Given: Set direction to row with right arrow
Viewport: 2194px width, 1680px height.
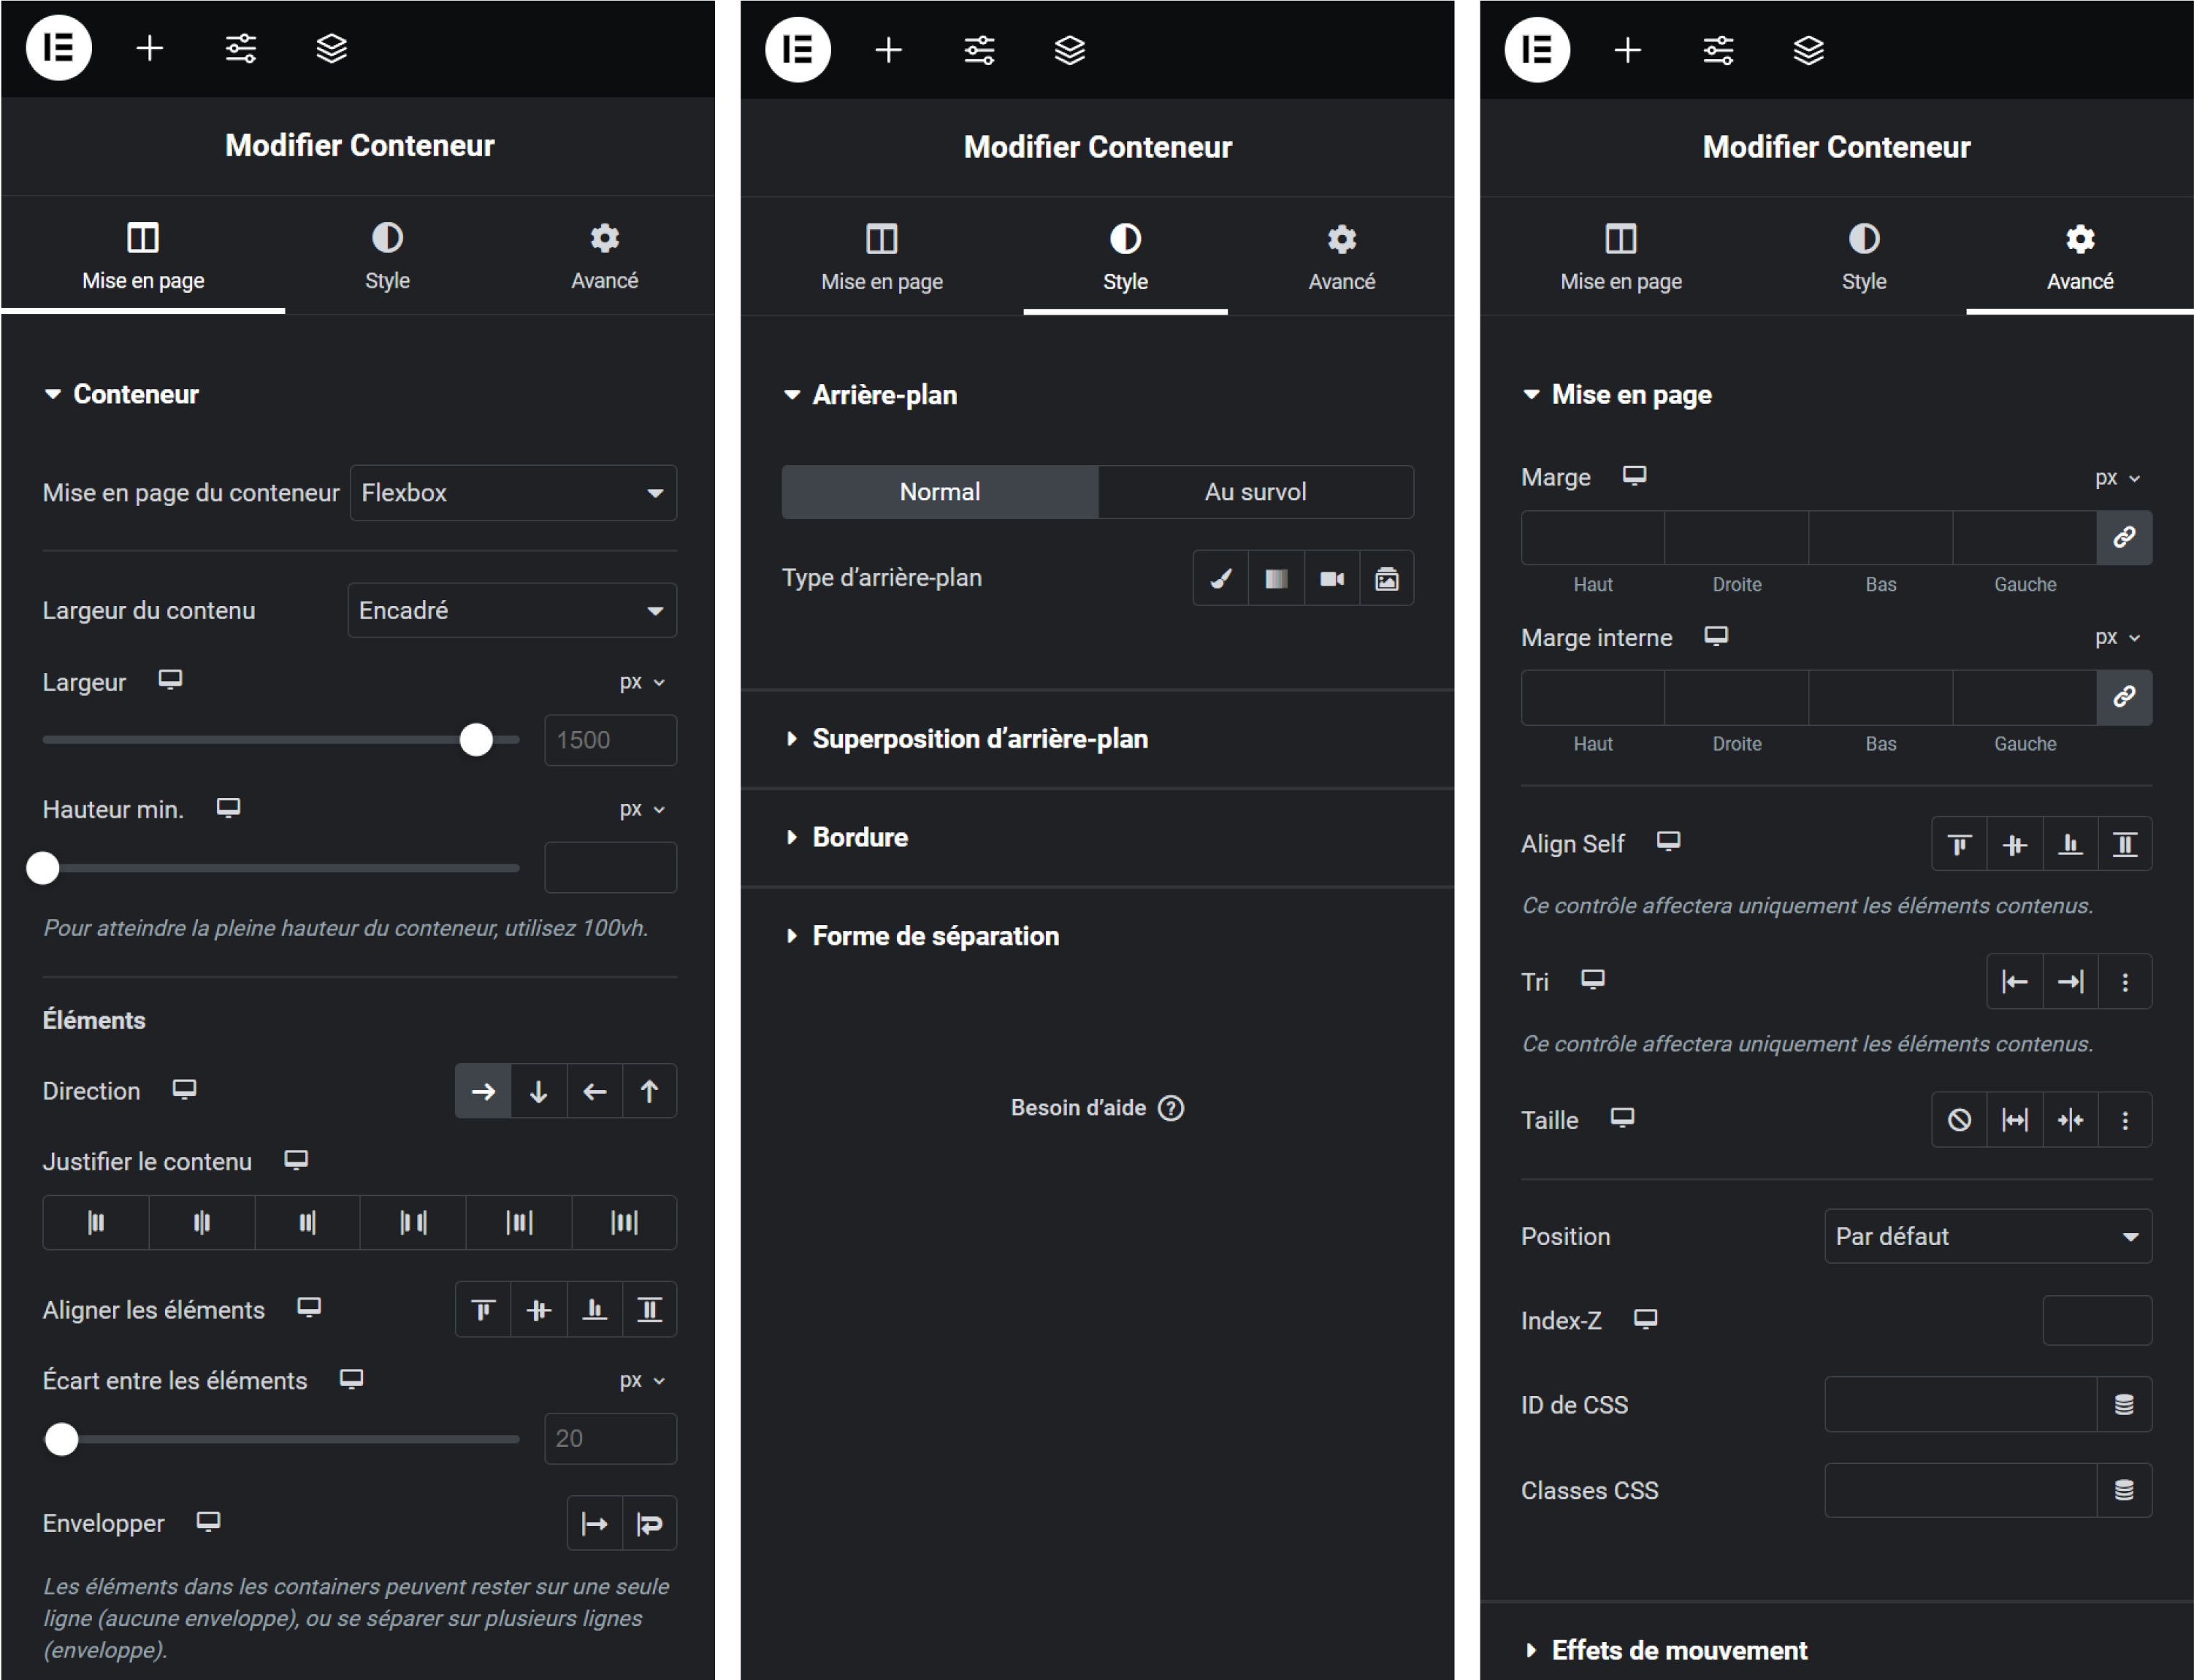Looking at the screenshot, I should (483, 1091).
